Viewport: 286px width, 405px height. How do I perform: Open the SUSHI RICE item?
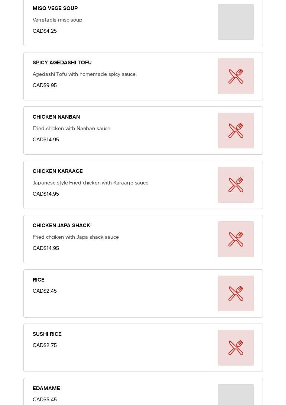click(47, 334)
